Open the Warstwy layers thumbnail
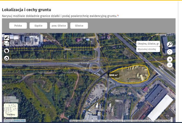This screenshot has height=123, width=182. tap(11, 110)
